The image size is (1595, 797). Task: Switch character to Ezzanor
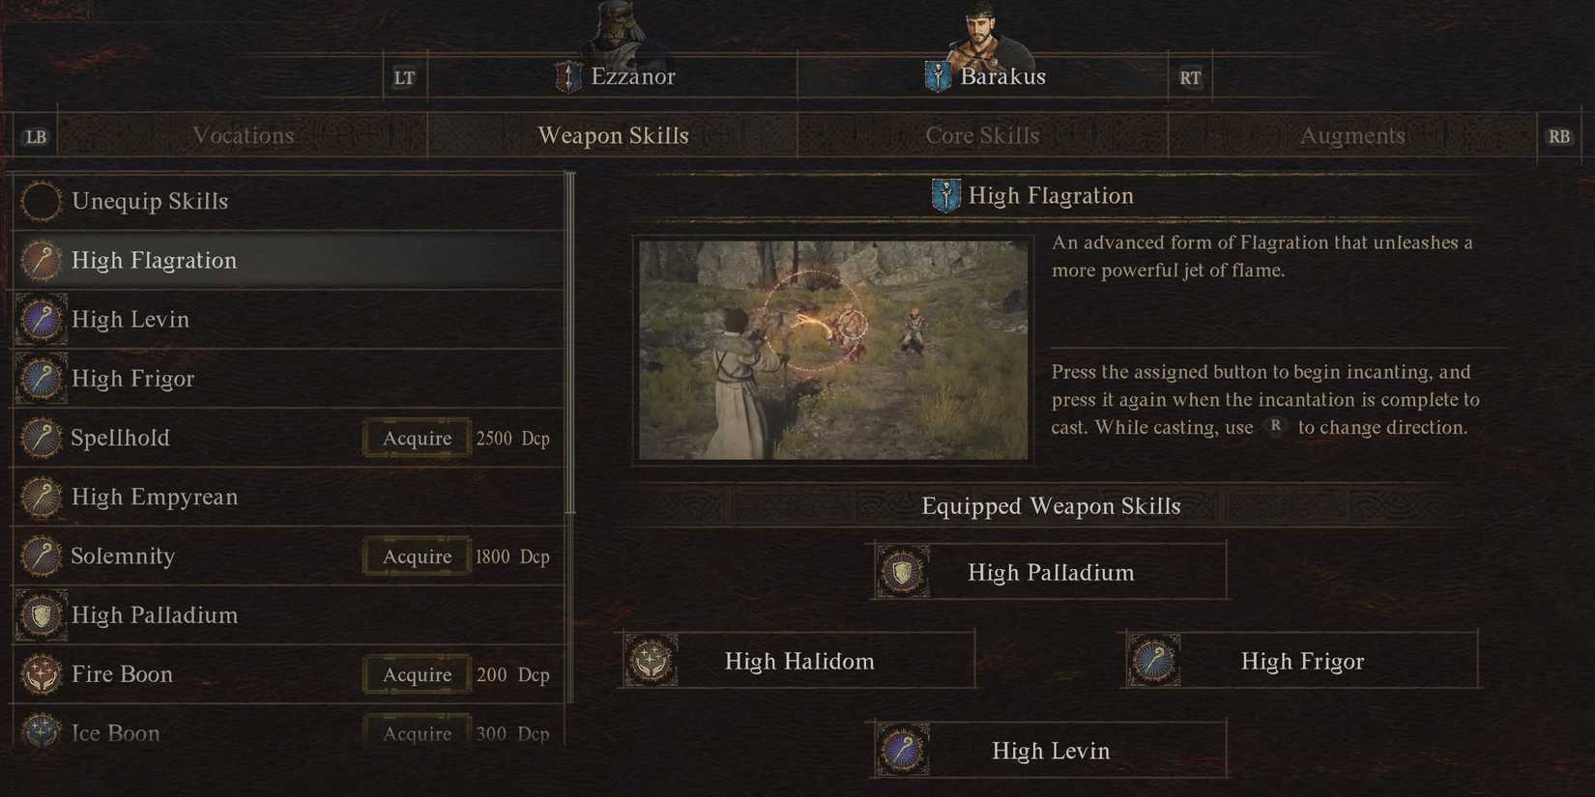coord(615,76)
